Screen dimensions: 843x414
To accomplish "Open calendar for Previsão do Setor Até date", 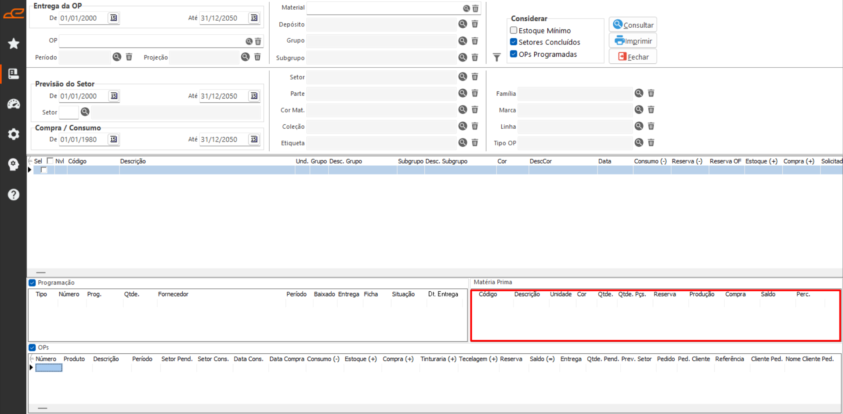I will tap(254, 96).
